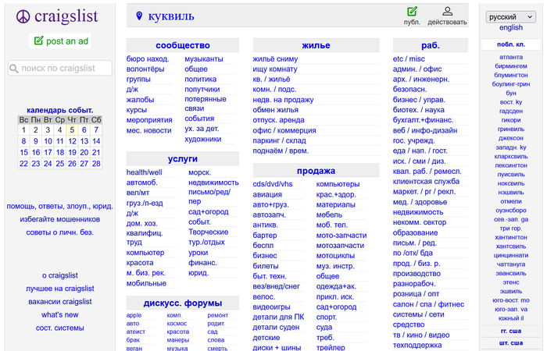Open the билеты sale link
547x351 pixels.
266,266
